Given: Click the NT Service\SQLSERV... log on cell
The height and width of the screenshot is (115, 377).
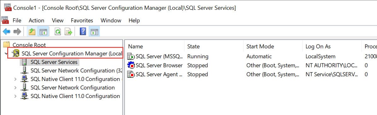Looking at the screenshot, I should (332, 74).
